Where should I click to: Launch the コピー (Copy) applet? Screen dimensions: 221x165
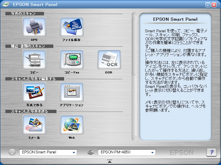(x=34, y=60)
